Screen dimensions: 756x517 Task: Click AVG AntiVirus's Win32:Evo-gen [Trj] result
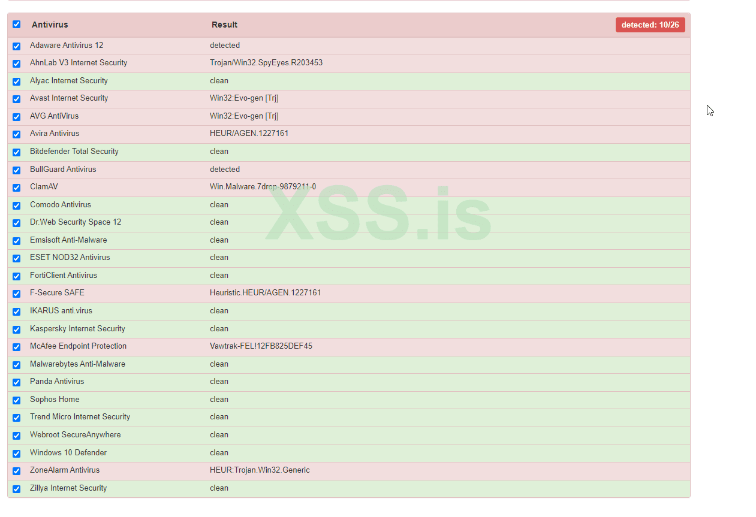244,116
